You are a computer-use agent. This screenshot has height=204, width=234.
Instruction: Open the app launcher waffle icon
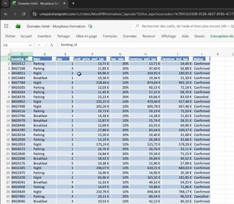pyautogui.click(x=6, y=26)
